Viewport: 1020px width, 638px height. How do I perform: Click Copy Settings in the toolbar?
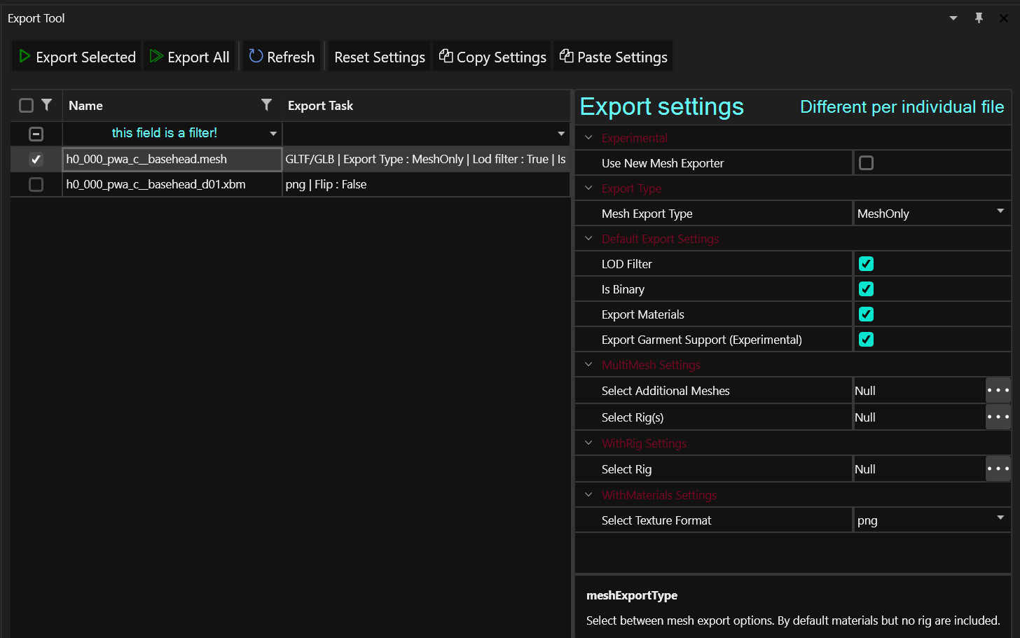point(492,57)
